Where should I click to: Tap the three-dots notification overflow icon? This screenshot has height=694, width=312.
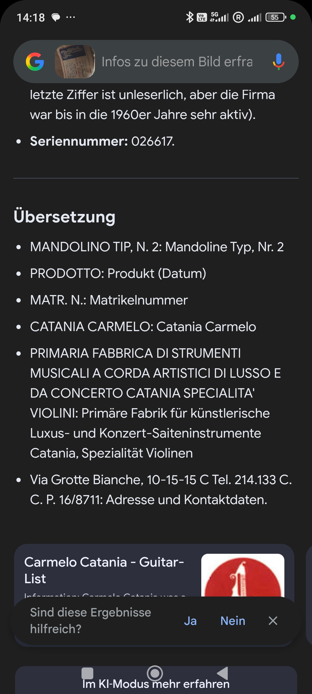[71, 17]
